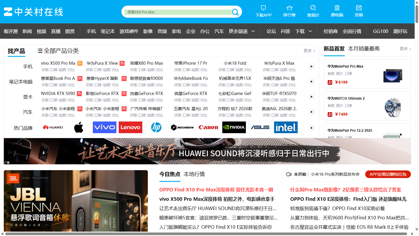Screen dimensions: 419x236
Task: Open the 攒电脑 build PC icon
Action: tap(337, 8)
